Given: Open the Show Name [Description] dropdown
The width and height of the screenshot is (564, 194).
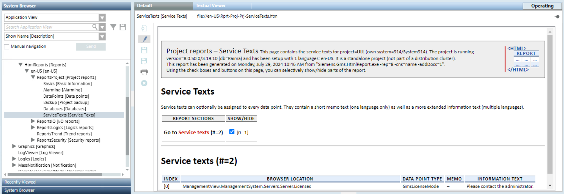Looking at the screenshot, I should (x=102, y=36).
